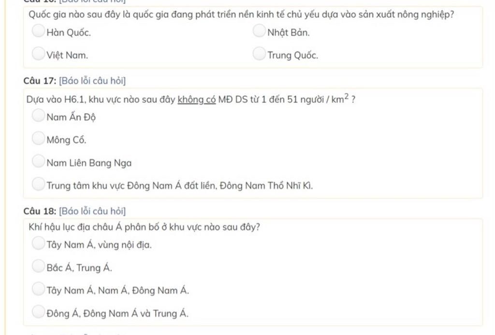Screen dimensions: 495x335
Task: Select the Hàn Quốc answer option
Action: coord(38,31)
